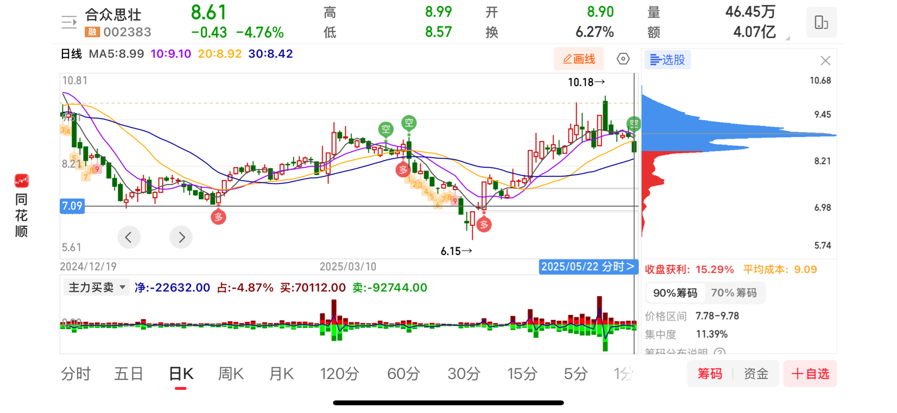The height and width of the screenshot is (413, 897).
Task: Tap the 10.18 high price marker
Action: coord(586,82)
